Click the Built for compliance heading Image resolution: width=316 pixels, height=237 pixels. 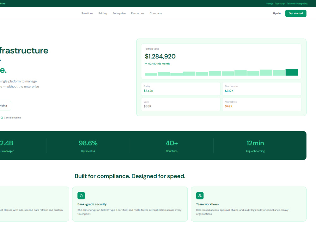130,176
